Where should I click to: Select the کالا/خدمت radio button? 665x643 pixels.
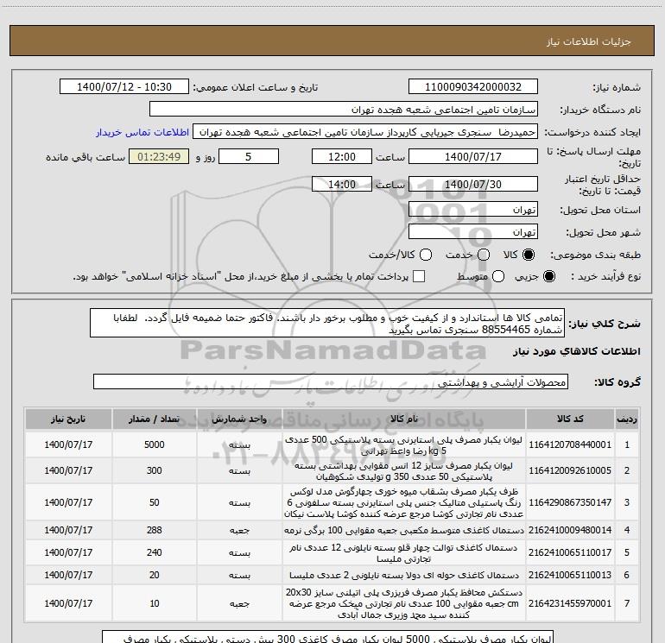[426, 255]
